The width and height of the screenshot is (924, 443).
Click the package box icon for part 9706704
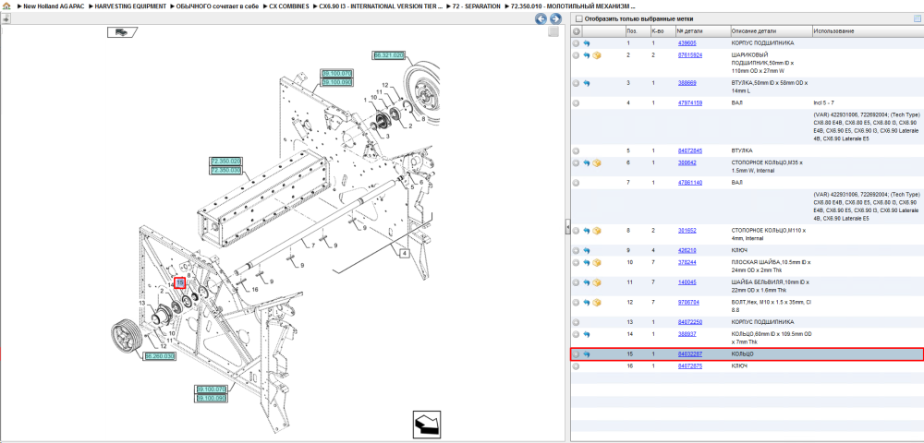point(597,303)
